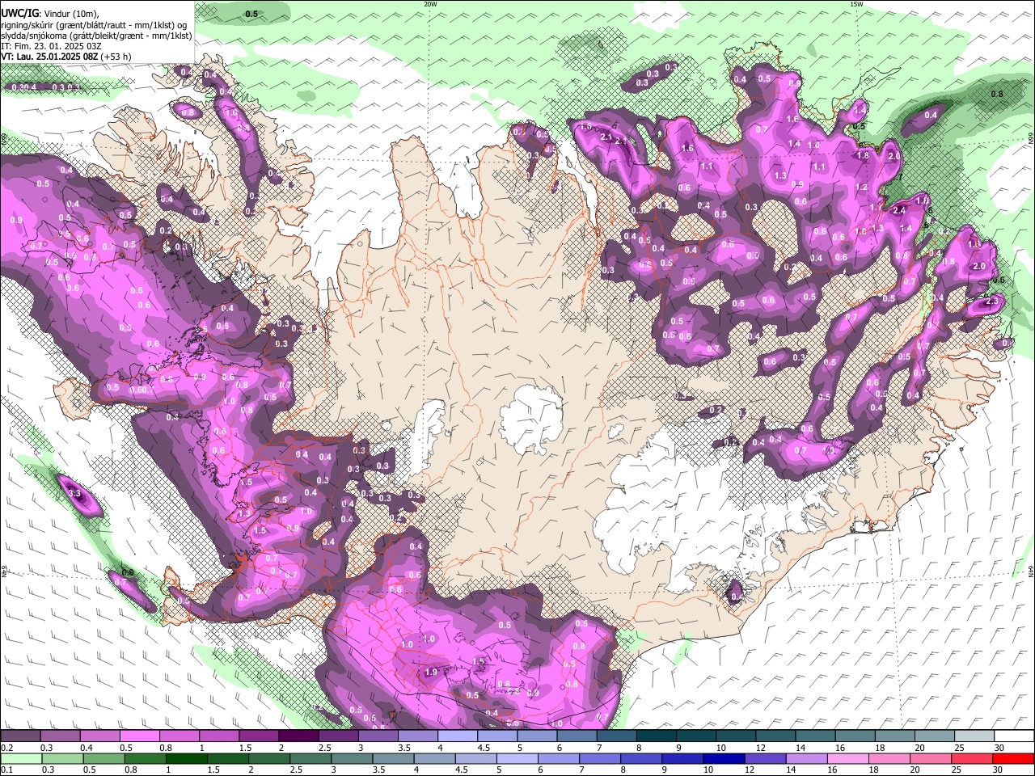Screen dimensions: 1035x776
Task: Click the dark teal 8 snow-scale swatch
Action: pyautogui.click(x=655, y=736)
